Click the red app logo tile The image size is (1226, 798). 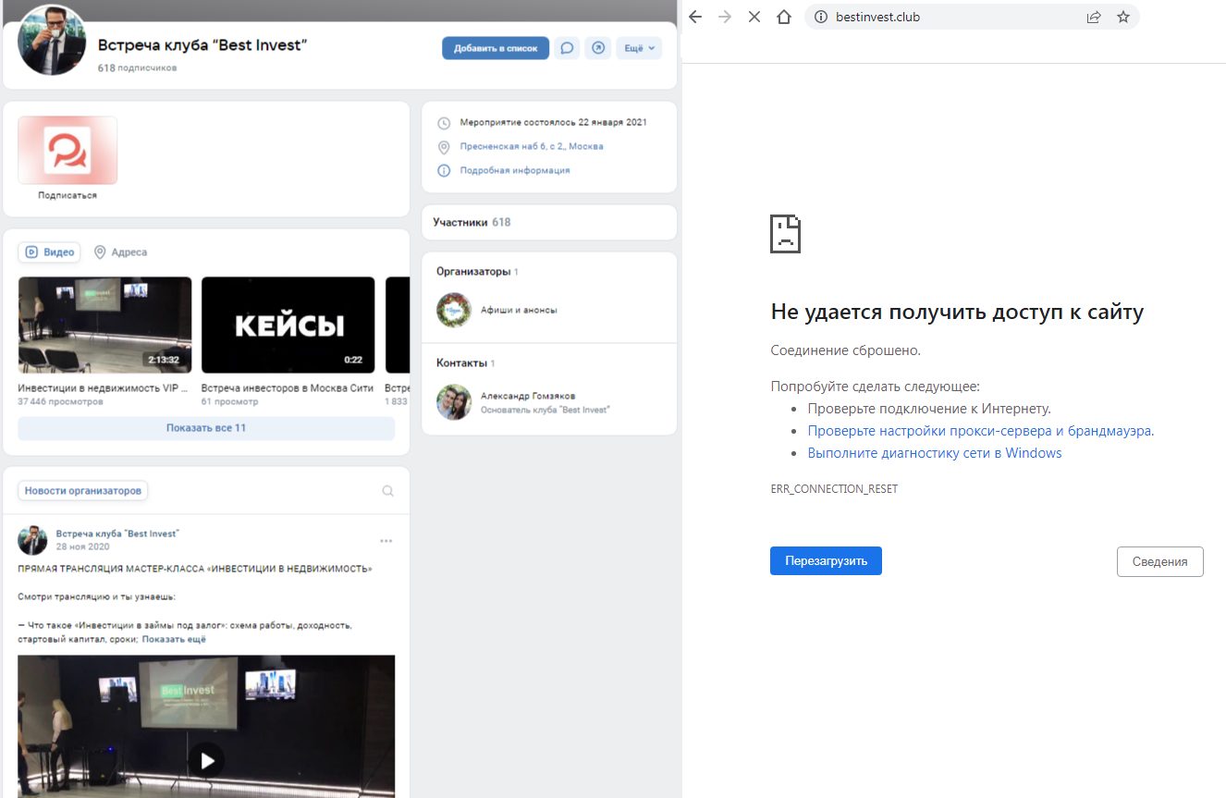[x=67, y=150]
